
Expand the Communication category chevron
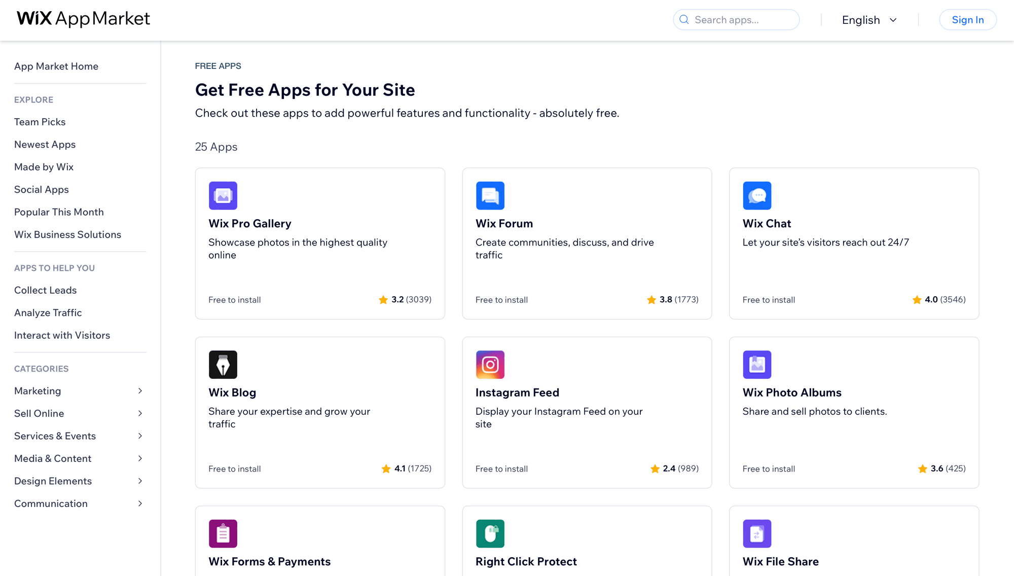(140, 503)
